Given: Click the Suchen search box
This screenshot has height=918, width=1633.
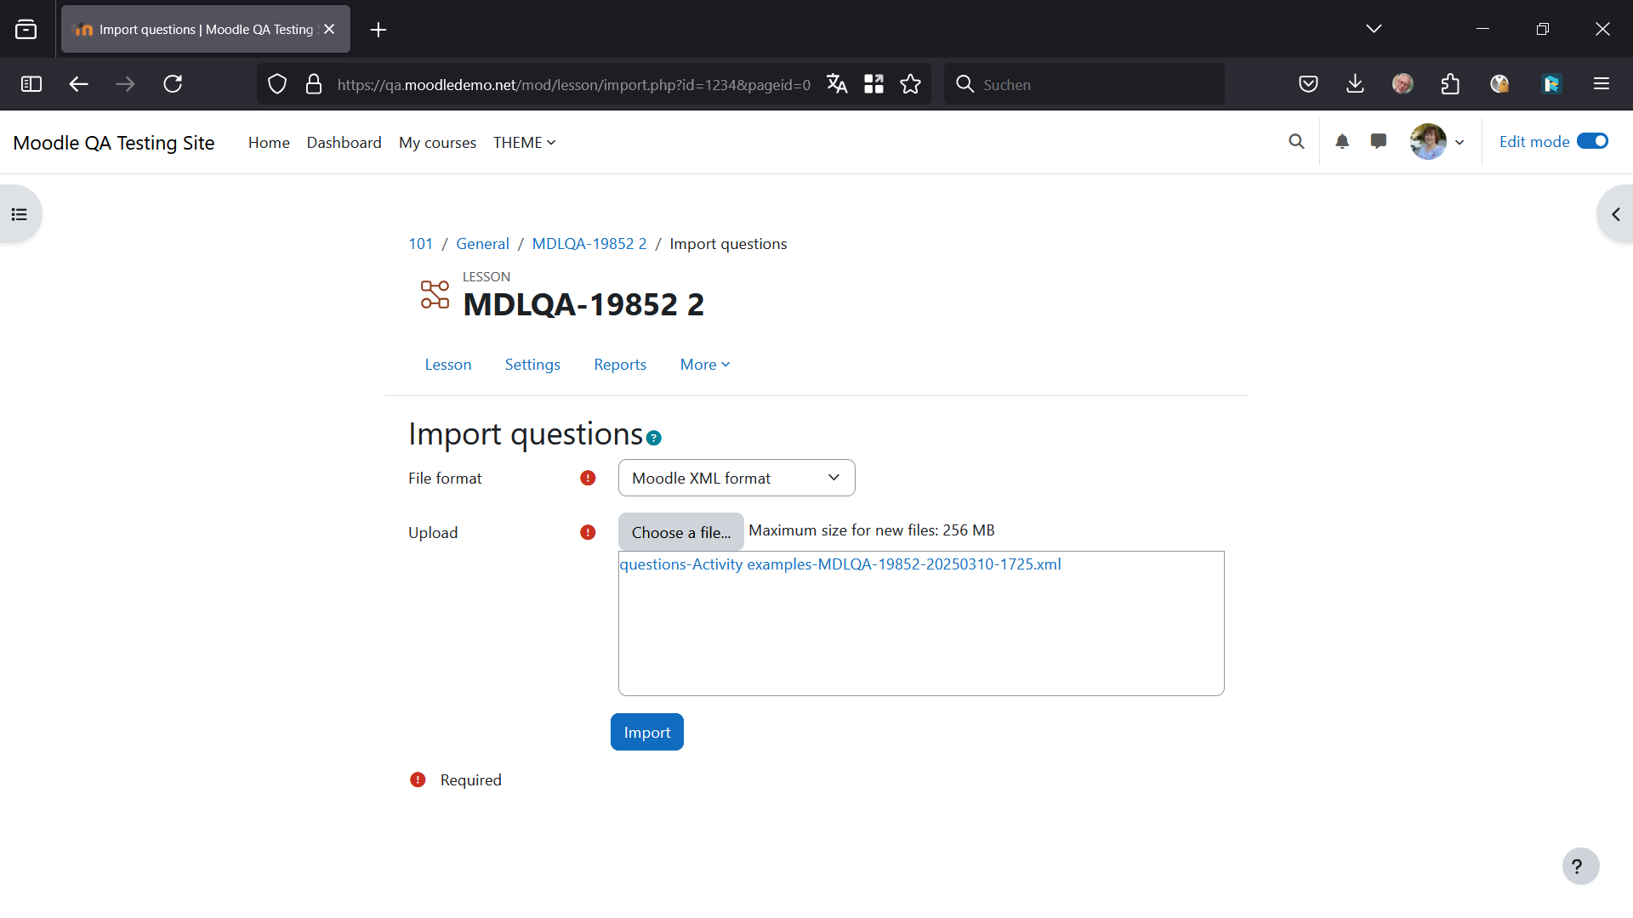Looking at the screenshot, I should point(1084,84).
